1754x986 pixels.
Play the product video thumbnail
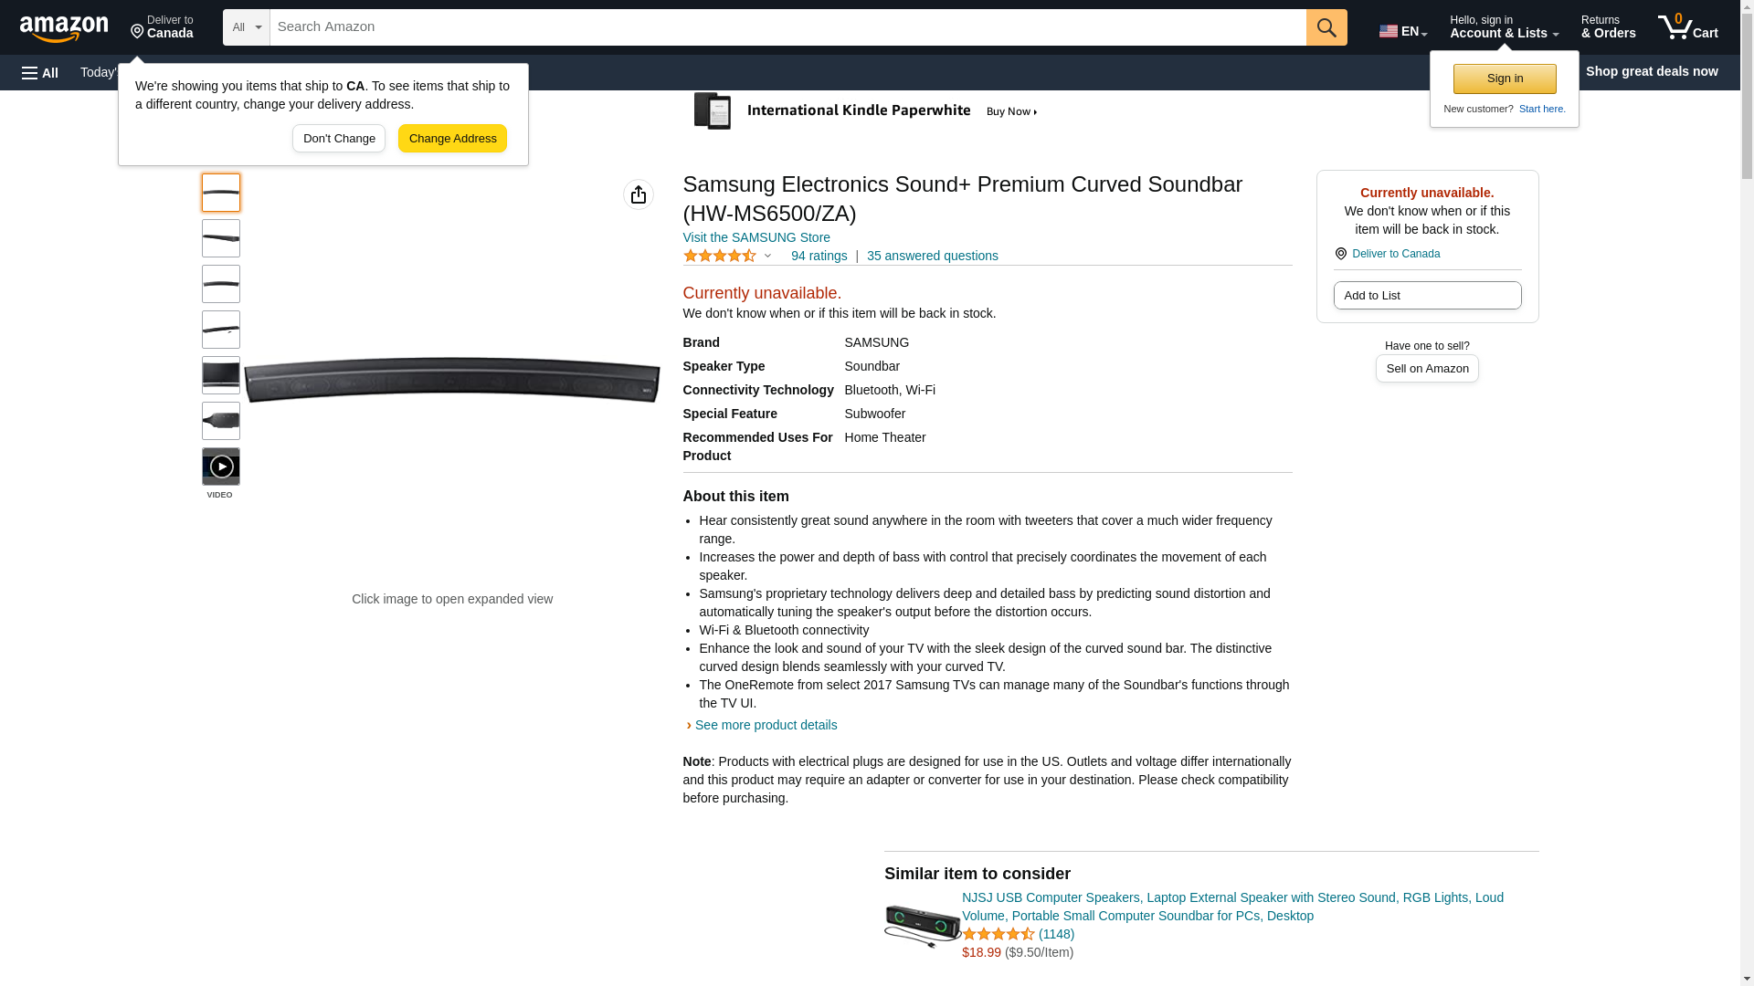(x=221, y=467)
